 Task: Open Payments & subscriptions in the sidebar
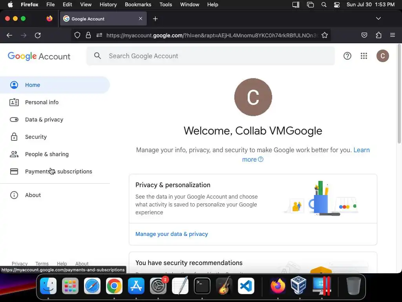(55, 171)
